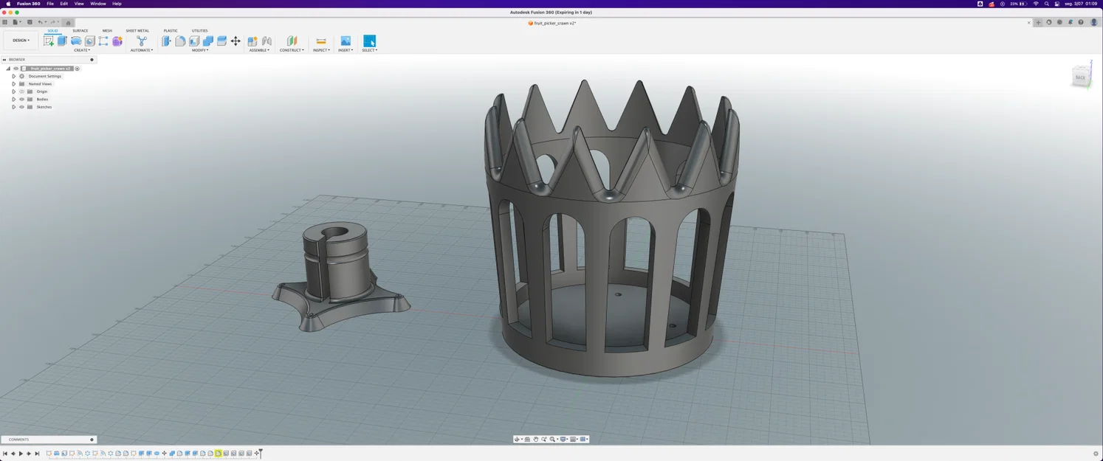Toggle visibility of Bodies folder
Image resolution: width=1103 pixels, height=461 pixels.
(x=21, y=99)
